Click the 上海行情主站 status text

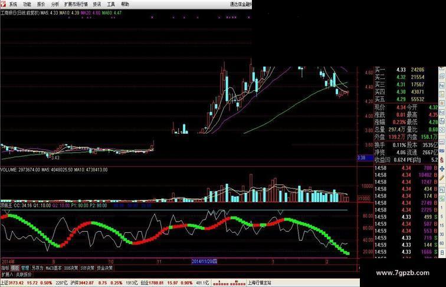tap(260, 283)
